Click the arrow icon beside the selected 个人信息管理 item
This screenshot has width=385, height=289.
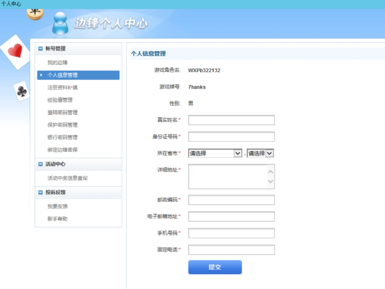[x=41, y=75]
